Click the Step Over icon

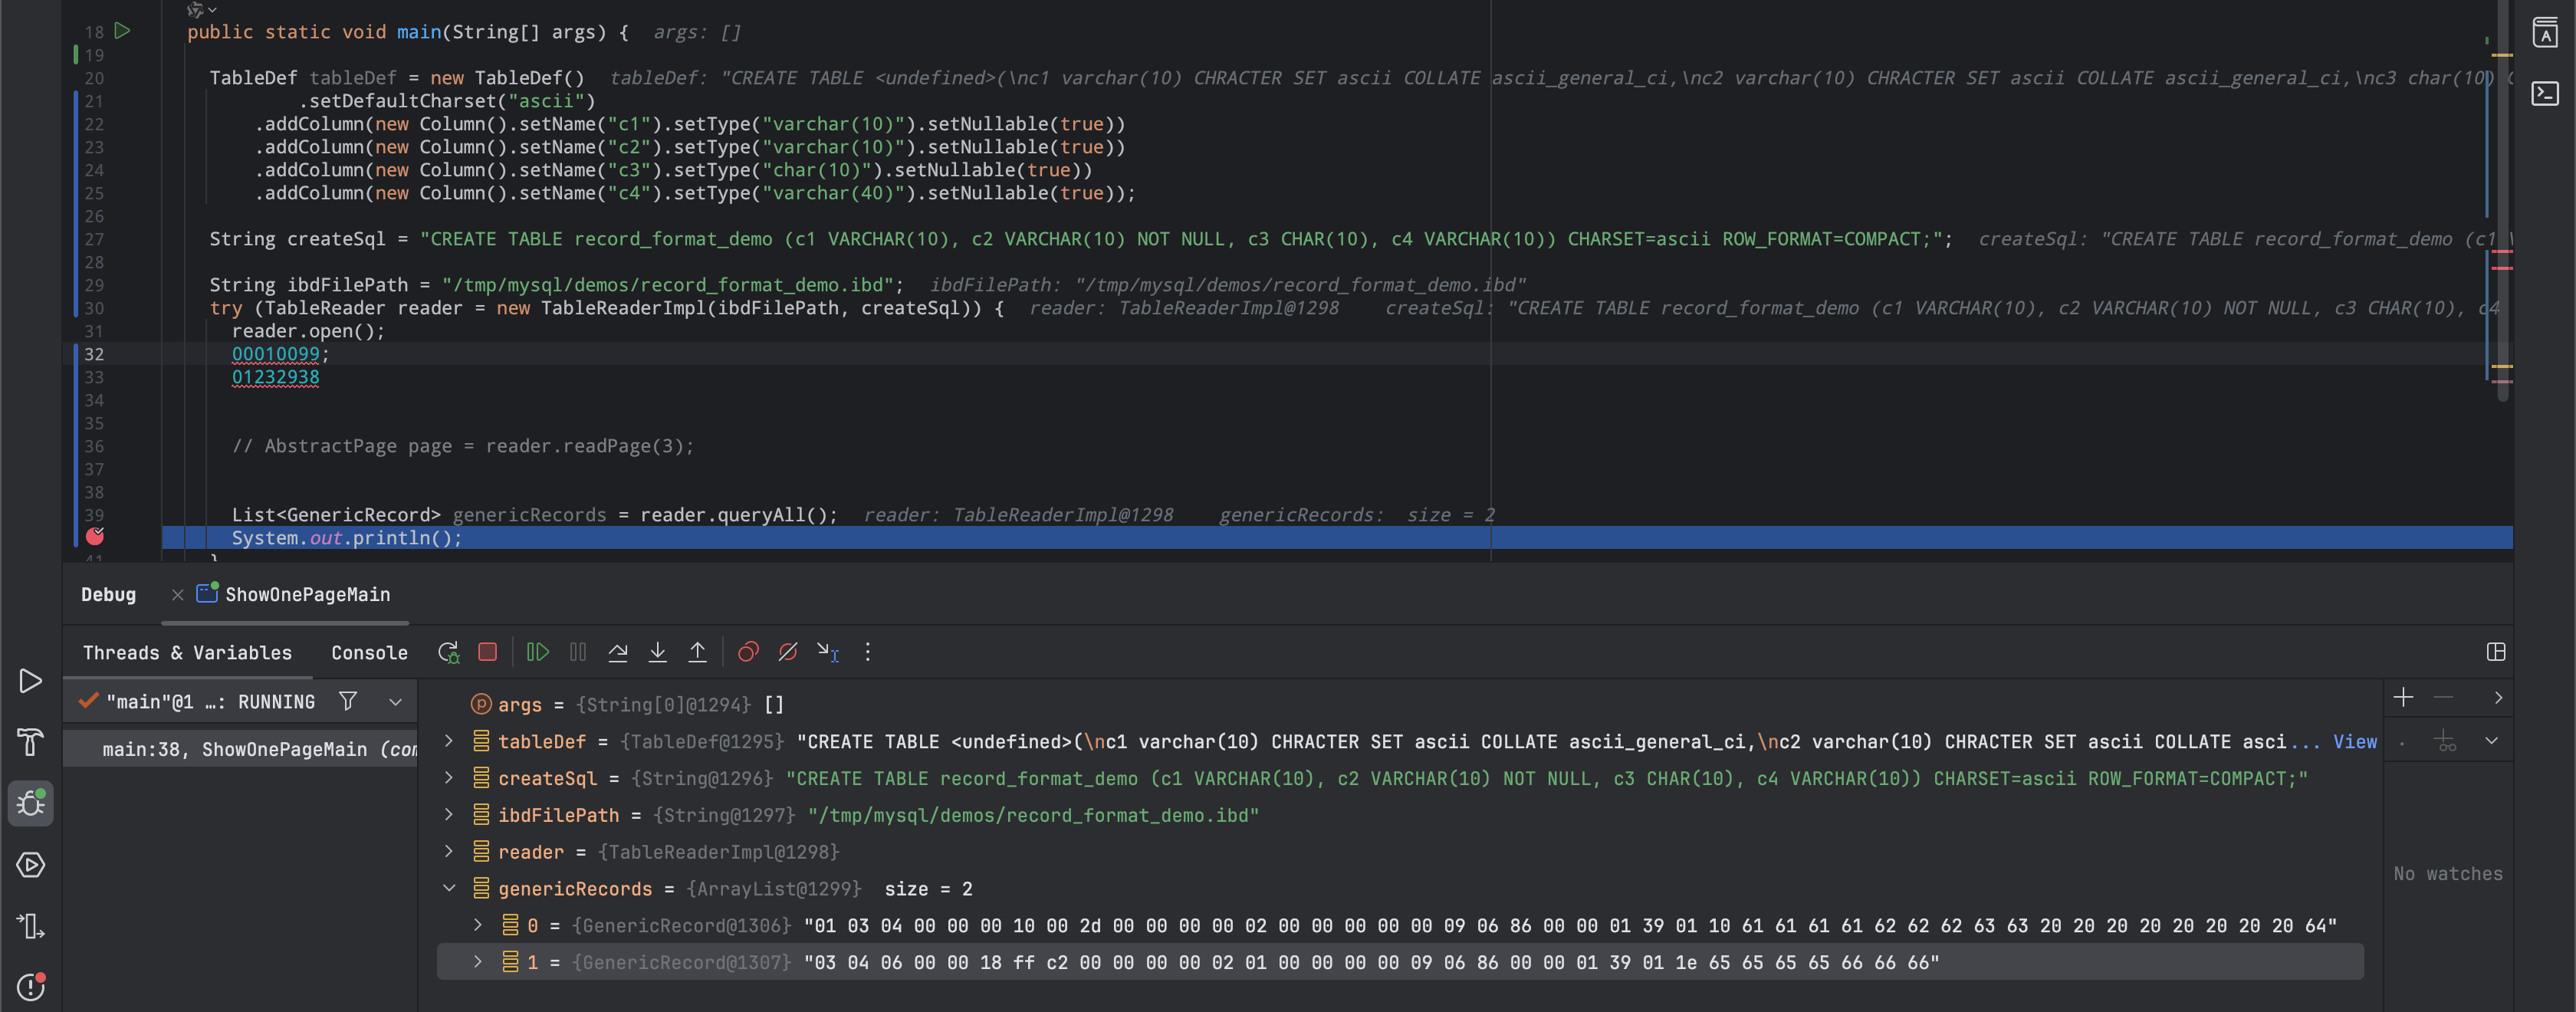(x=618, y=652)
